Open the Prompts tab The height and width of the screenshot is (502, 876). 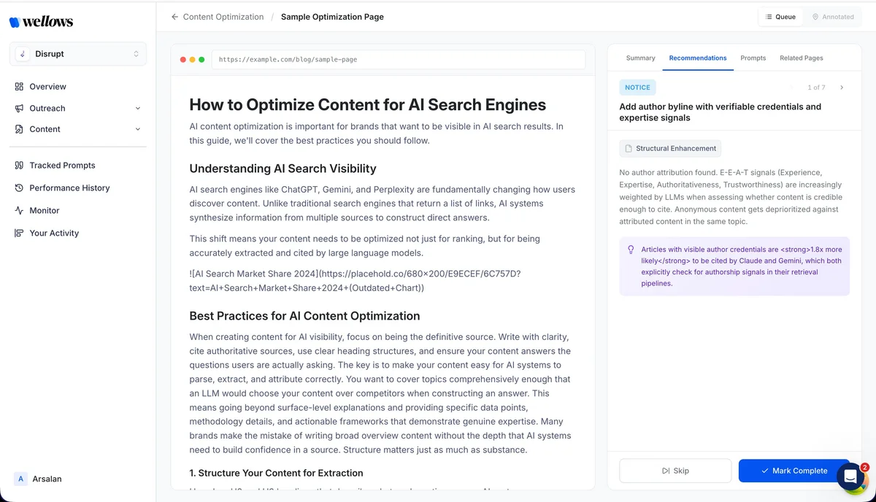753,58
